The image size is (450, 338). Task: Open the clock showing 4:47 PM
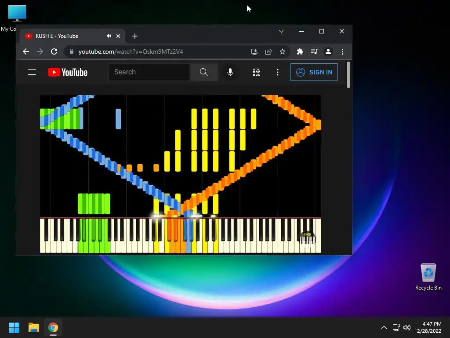pyautogui.click(x=429, y=327)
